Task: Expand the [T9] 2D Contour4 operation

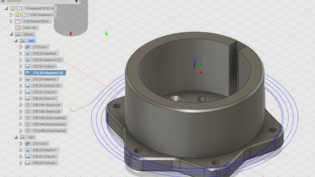Action: [21, 98]
